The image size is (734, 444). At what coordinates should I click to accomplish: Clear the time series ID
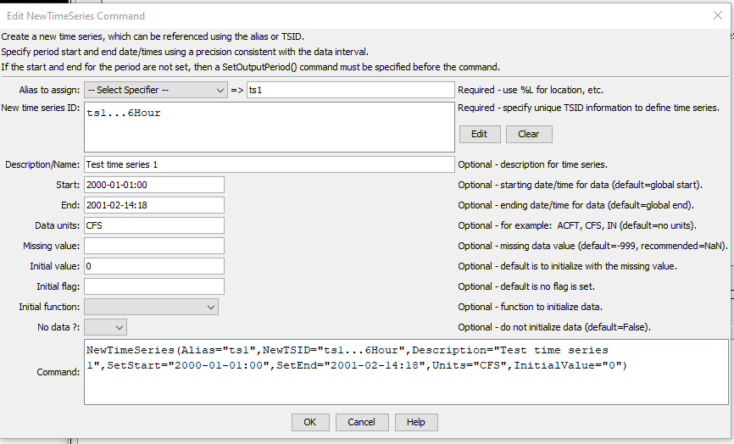pos(529,134)
